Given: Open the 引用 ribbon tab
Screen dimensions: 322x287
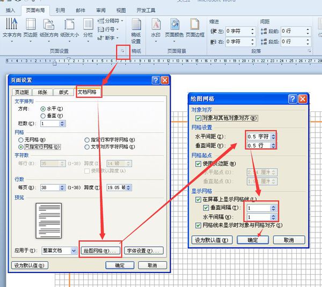Looking at the screenshot, I should (60, 10).
